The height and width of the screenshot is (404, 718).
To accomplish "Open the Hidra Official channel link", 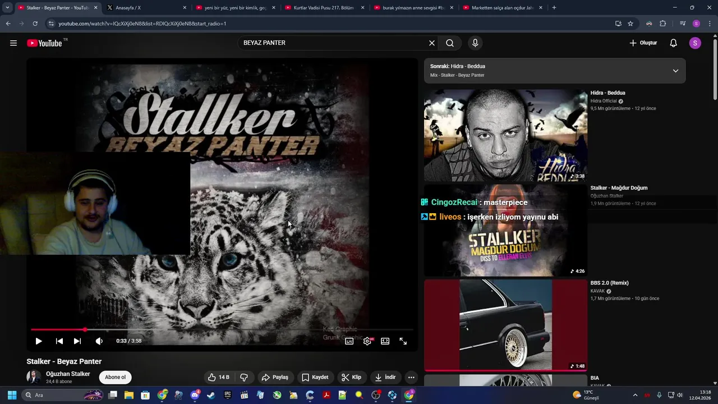I will [604, 101].
